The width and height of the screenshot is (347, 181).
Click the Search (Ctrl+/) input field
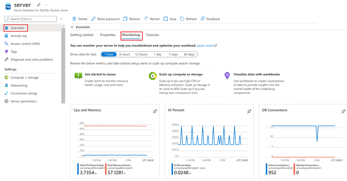pyautogui.click(x=31, y=19)
